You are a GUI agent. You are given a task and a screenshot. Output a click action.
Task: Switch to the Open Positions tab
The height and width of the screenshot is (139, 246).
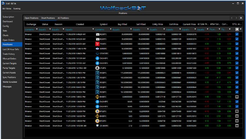[x=31, y=18]
